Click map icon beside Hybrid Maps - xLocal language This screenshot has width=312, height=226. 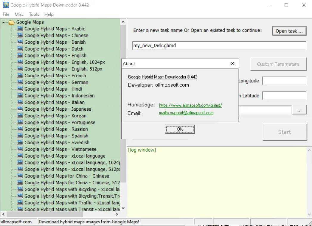pos(20,156)
